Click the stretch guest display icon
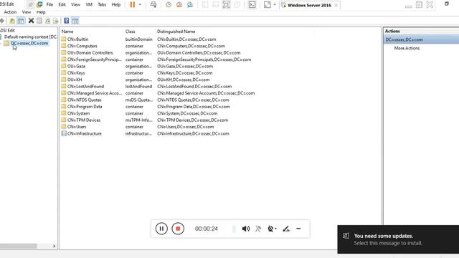 point(268,5)
